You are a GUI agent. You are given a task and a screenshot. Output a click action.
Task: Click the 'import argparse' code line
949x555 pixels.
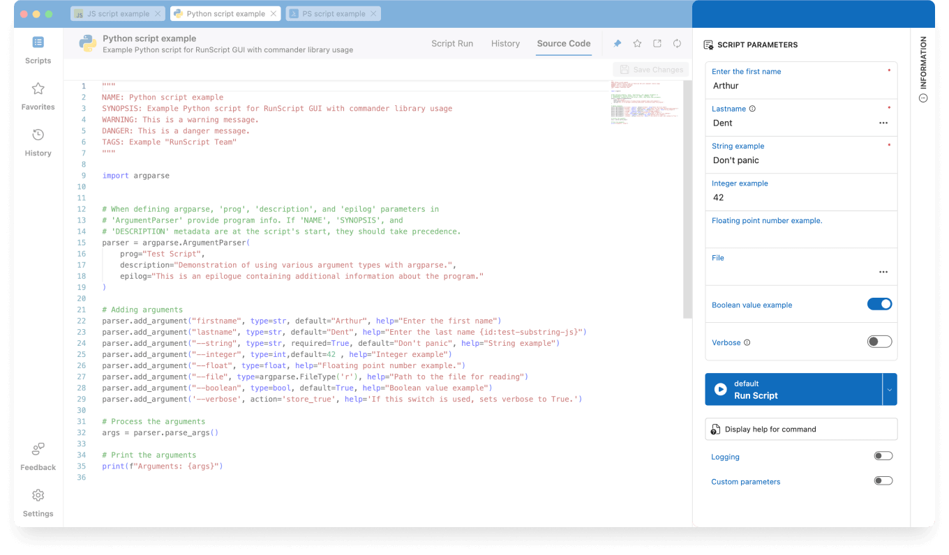pos(135,176)
